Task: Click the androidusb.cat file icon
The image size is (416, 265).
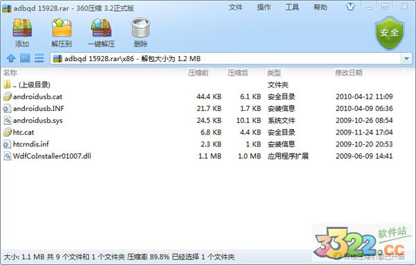Action: click(8, 96)
